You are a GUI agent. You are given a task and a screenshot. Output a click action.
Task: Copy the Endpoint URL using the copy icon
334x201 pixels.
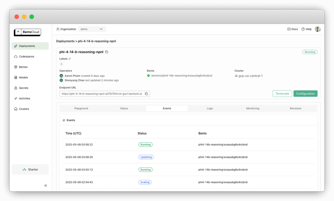[146, 93]
